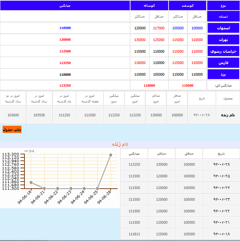Click the history table حداقل header
The height and width of the screenshot is (241, 240).
pos(189,154)
